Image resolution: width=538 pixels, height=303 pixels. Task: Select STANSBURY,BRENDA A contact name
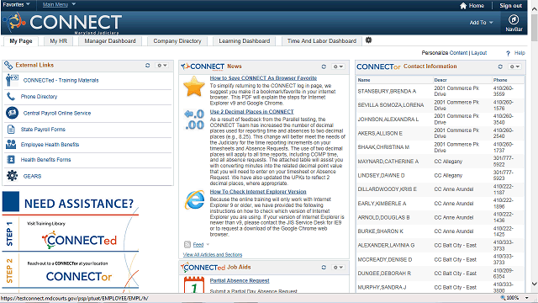pyautogui.click(x=387, y=92)
